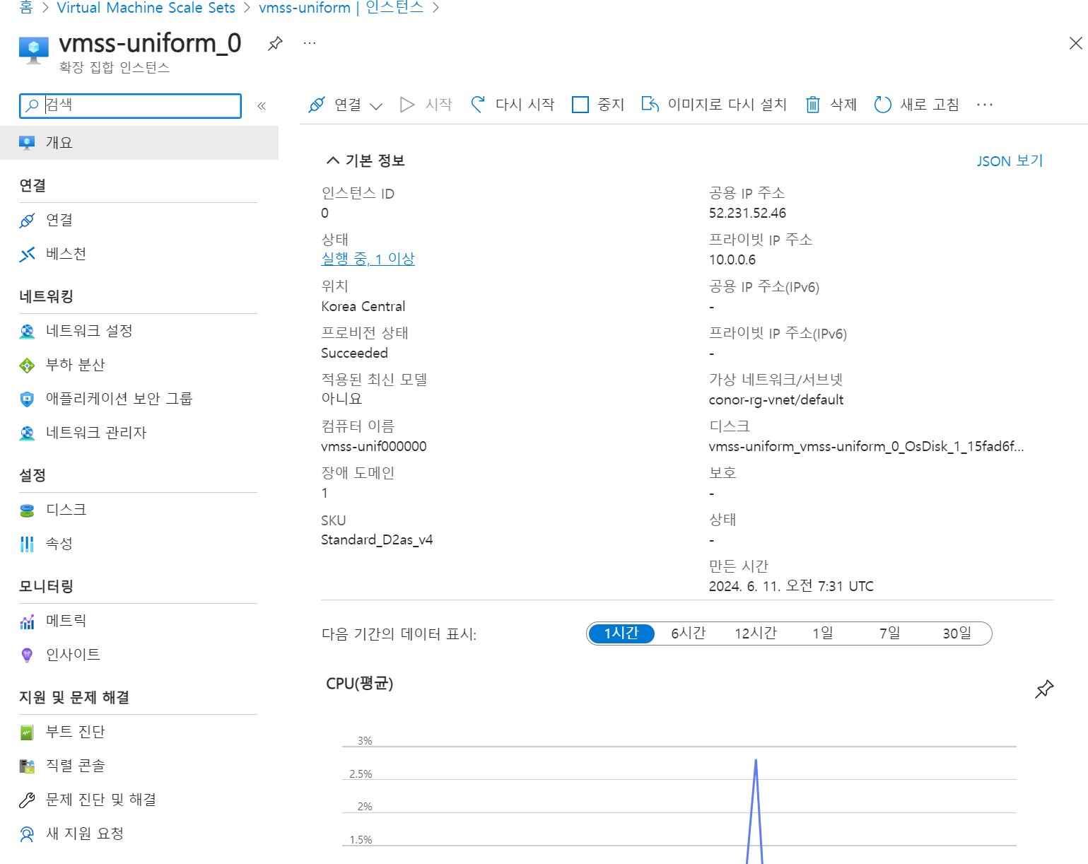Click the Standard_D2as_v4 SKU value
Screen dimensions: 1088x864
pyautogui.click(x=377, y=539)
